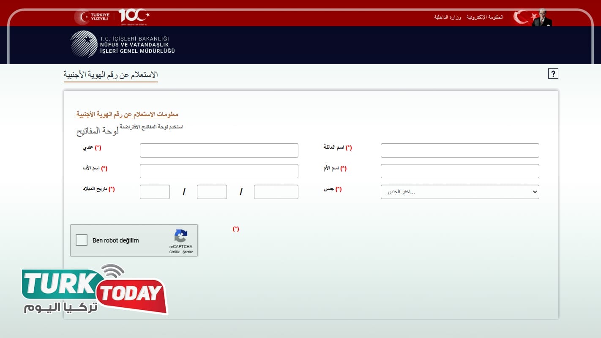This screenshot has height=338, width=601.
Task: Click the father's name اسم الأب field
Action: (x=219, y=171)
